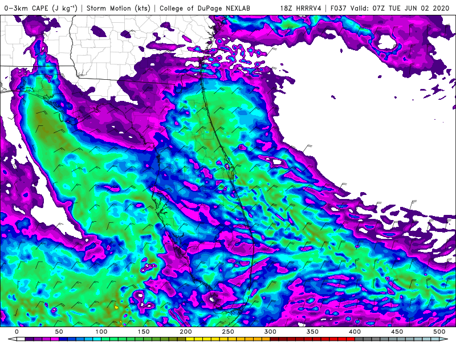This screenshot has height=342, width=456.
Task: Click the color scale label "400"
Action: [x=355, y=332]
